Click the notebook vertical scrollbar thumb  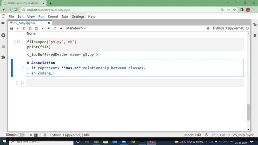coord(248,112)
